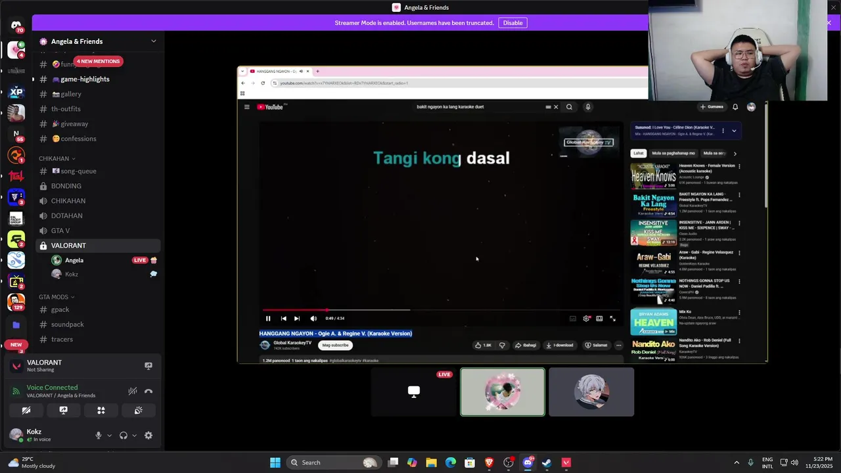Mute the YouTube player volume

pos(313,319)
